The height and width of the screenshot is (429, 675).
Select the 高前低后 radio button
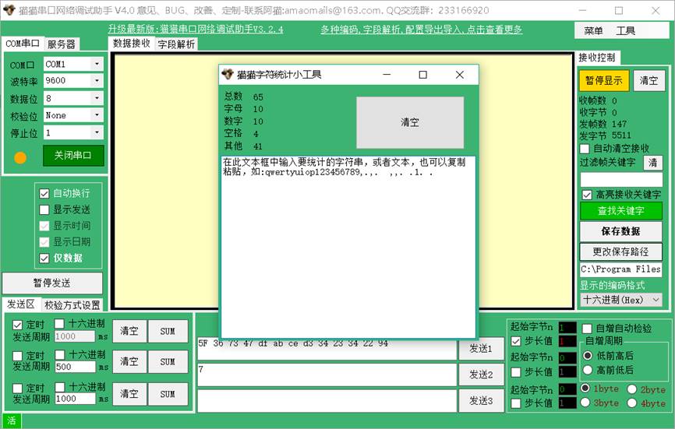pos(587,370)
